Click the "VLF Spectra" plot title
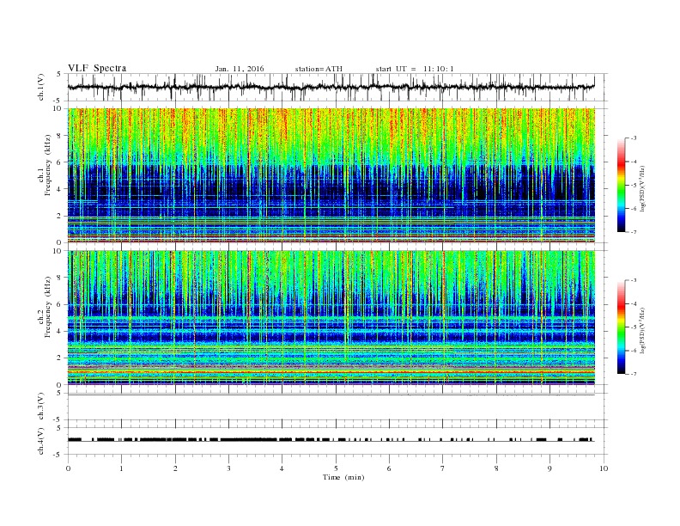 tap(97, 68)
